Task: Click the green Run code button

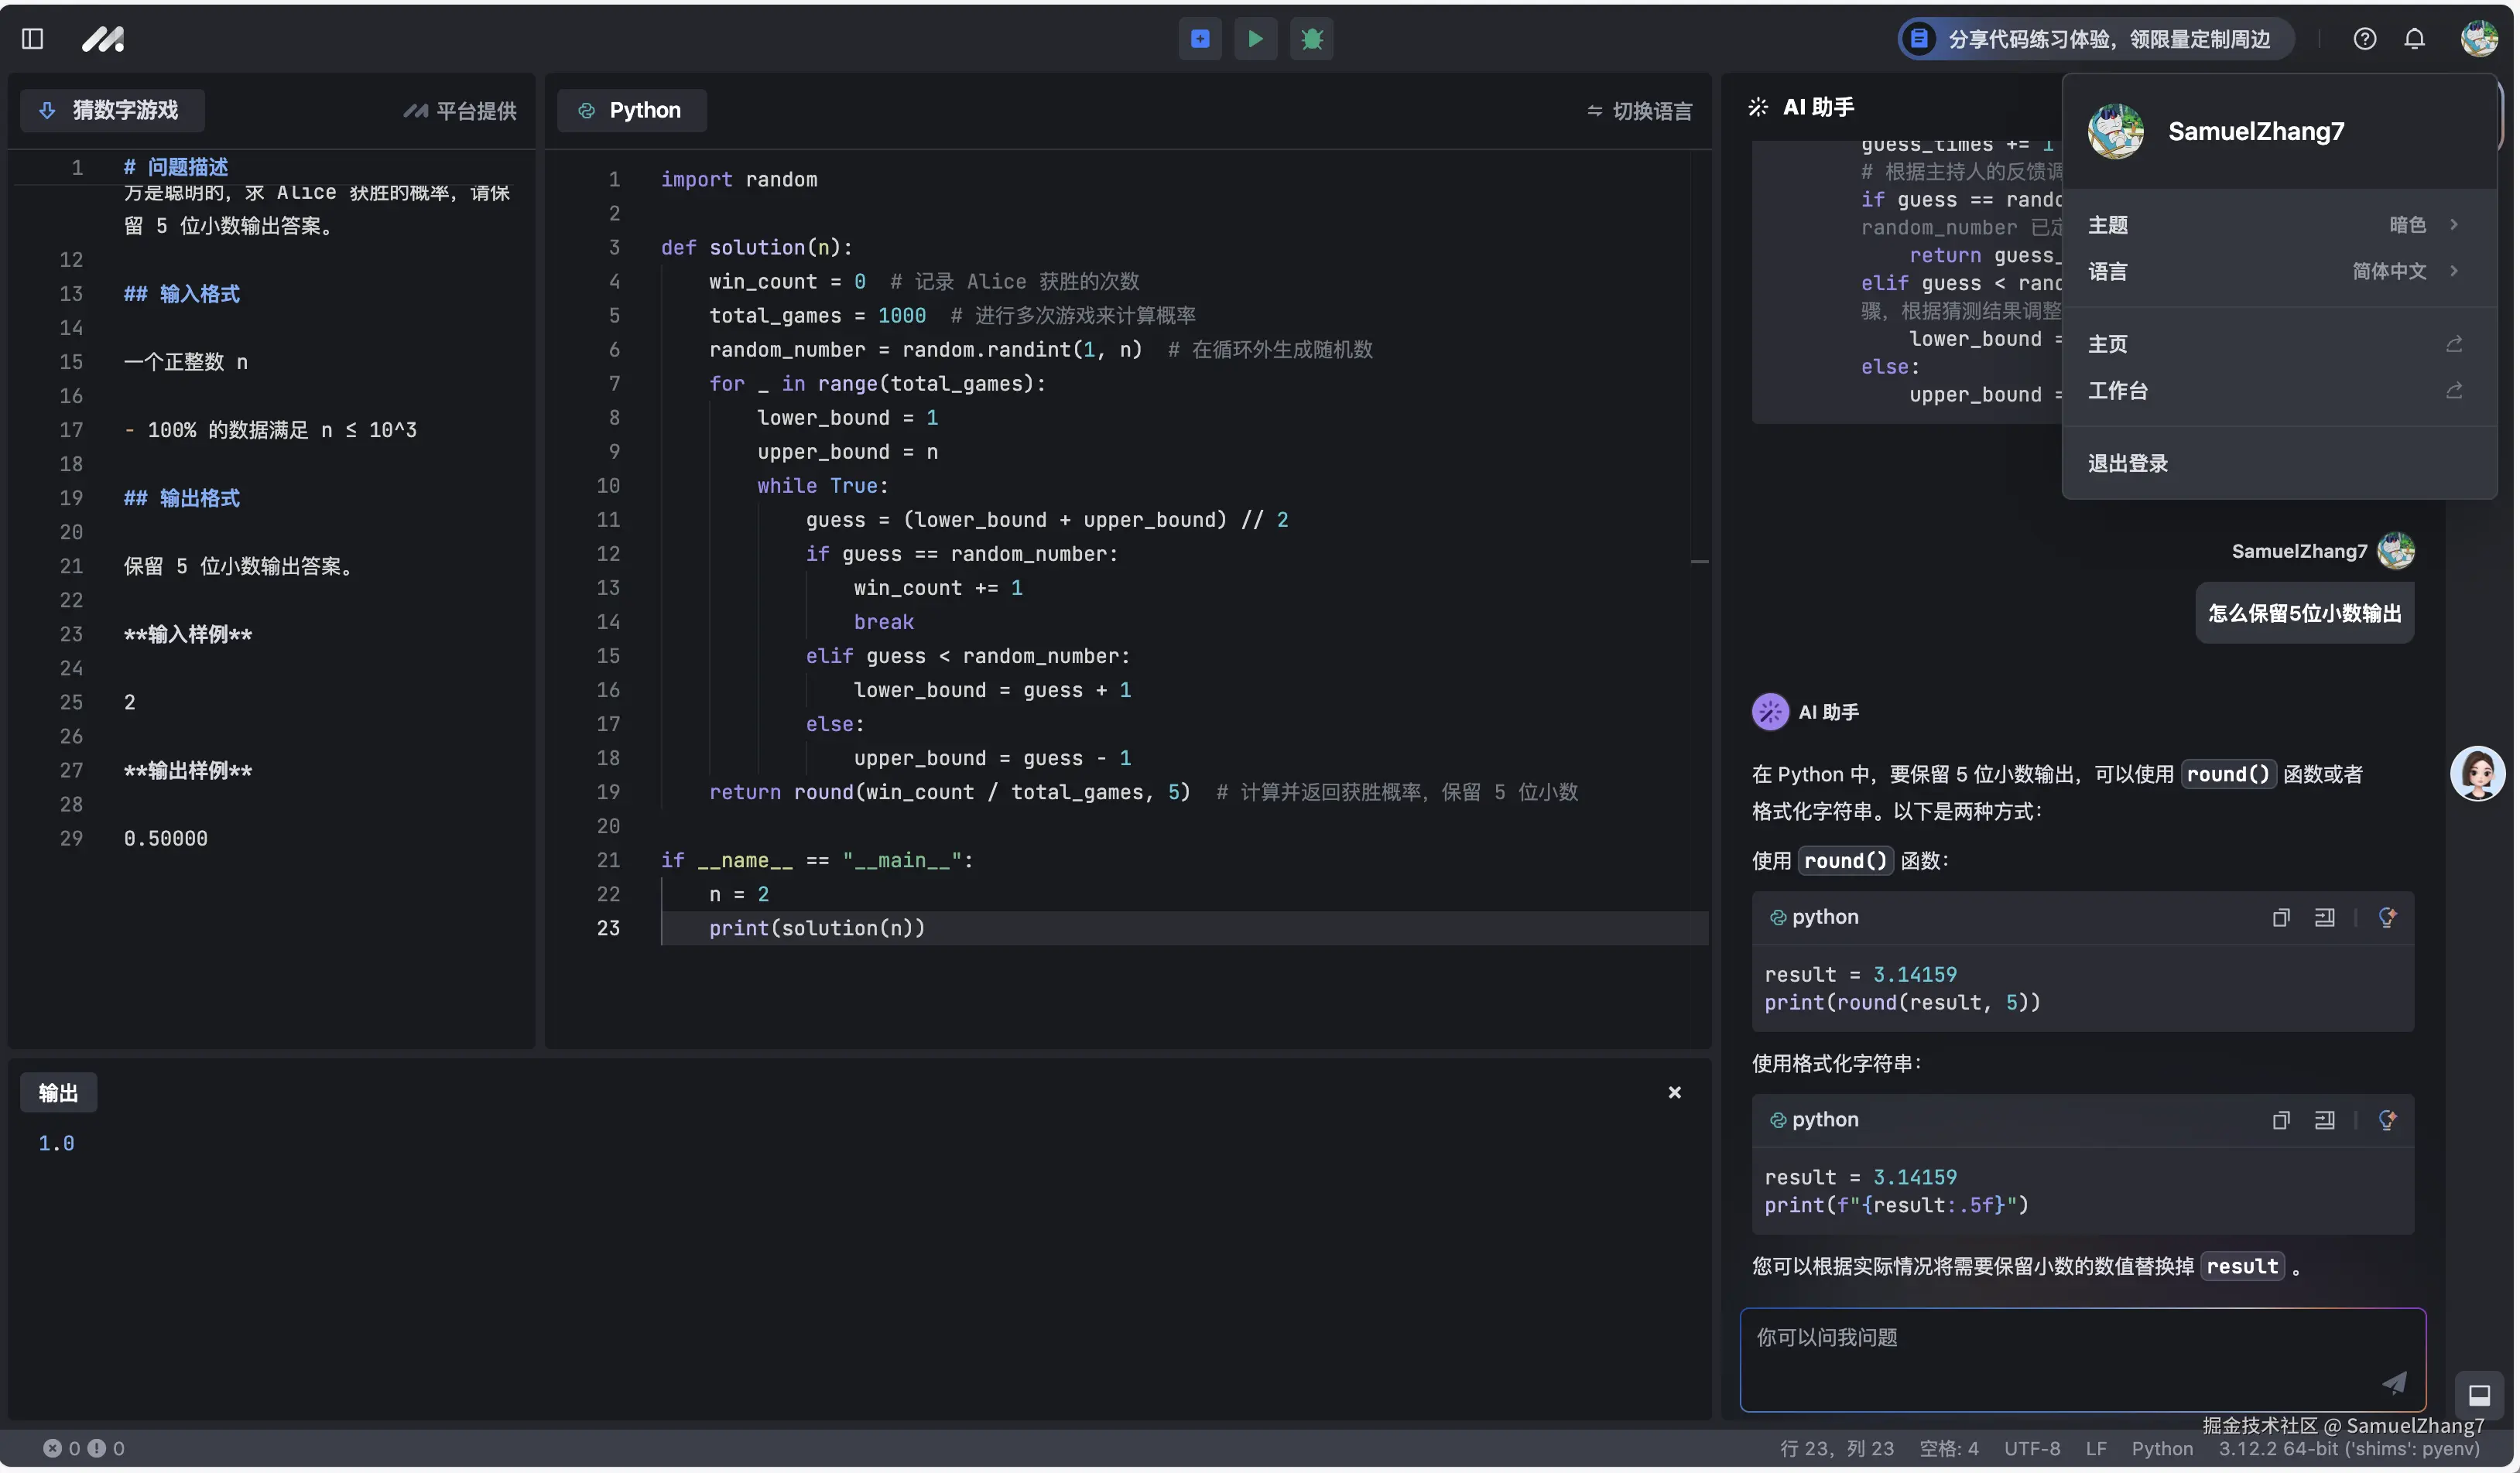Action: (1255, 39)
